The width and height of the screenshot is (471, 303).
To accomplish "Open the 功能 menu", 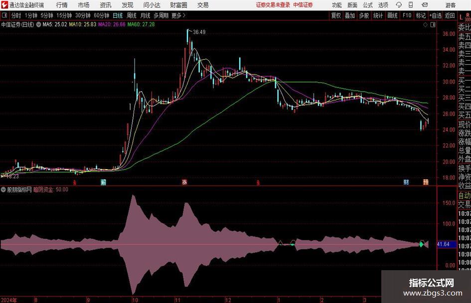I will [337, 5].
